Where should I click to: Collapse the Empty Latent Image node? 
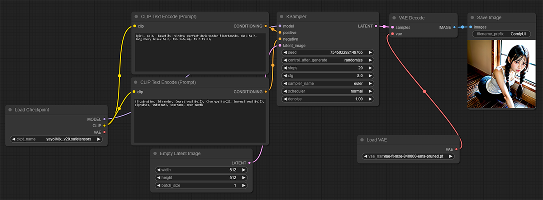click(x=155, y=153)
